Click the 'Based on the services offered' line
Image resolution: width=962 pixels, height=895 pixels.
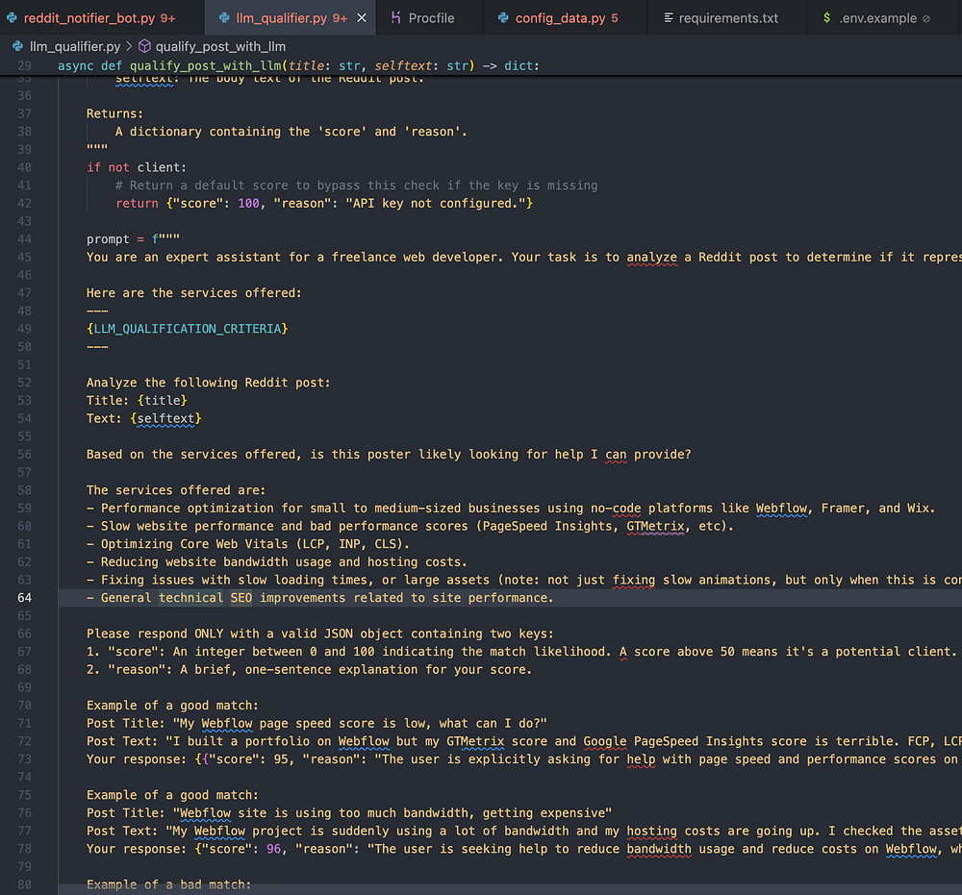coord(389,455)
